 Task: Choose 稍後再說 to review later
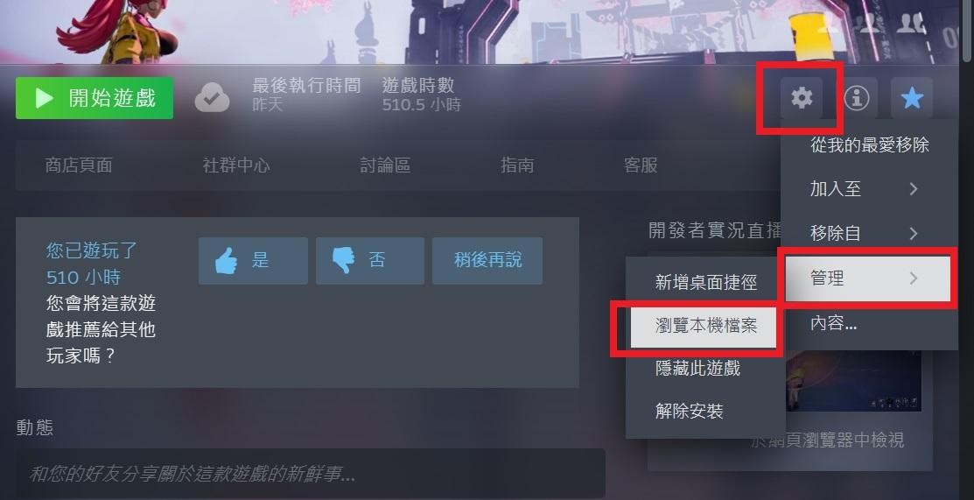point(487,261)
